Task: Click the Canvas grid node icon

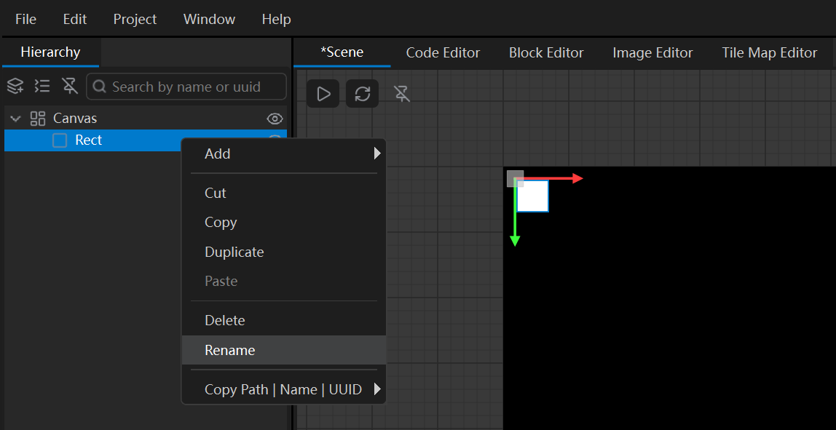Action: (x=38, y=119)
